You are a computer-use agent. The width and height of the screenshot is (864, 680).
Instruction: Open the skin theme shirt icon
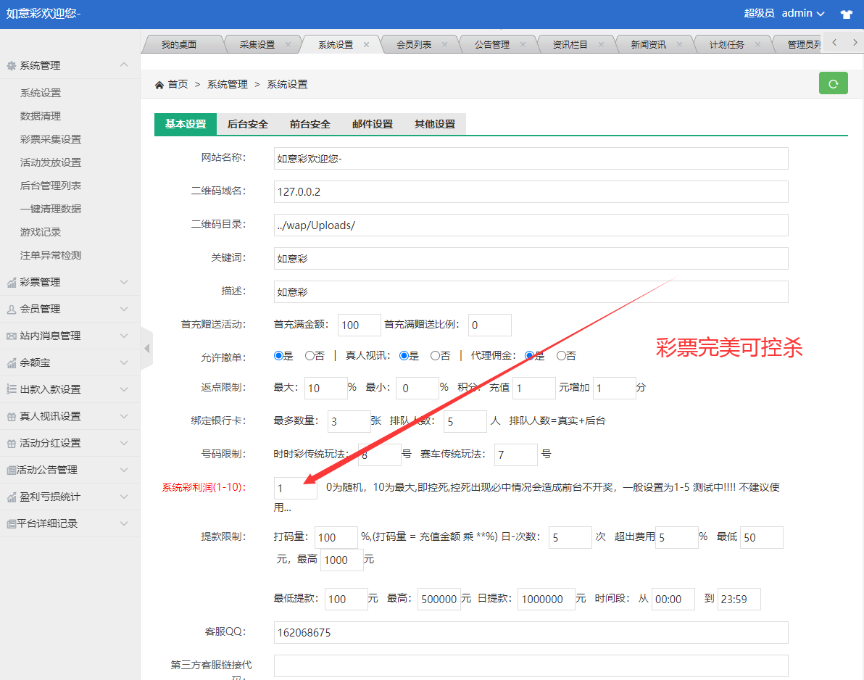coord(846,14)
